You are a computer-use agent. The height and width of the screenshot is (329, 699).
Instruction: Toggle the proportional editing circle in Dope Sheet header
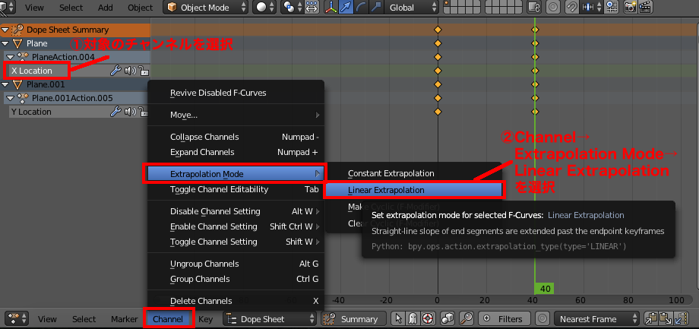[542, 319]
